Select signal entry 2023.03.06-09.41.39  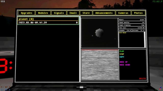pyautogui.click(x=48, y=22)
